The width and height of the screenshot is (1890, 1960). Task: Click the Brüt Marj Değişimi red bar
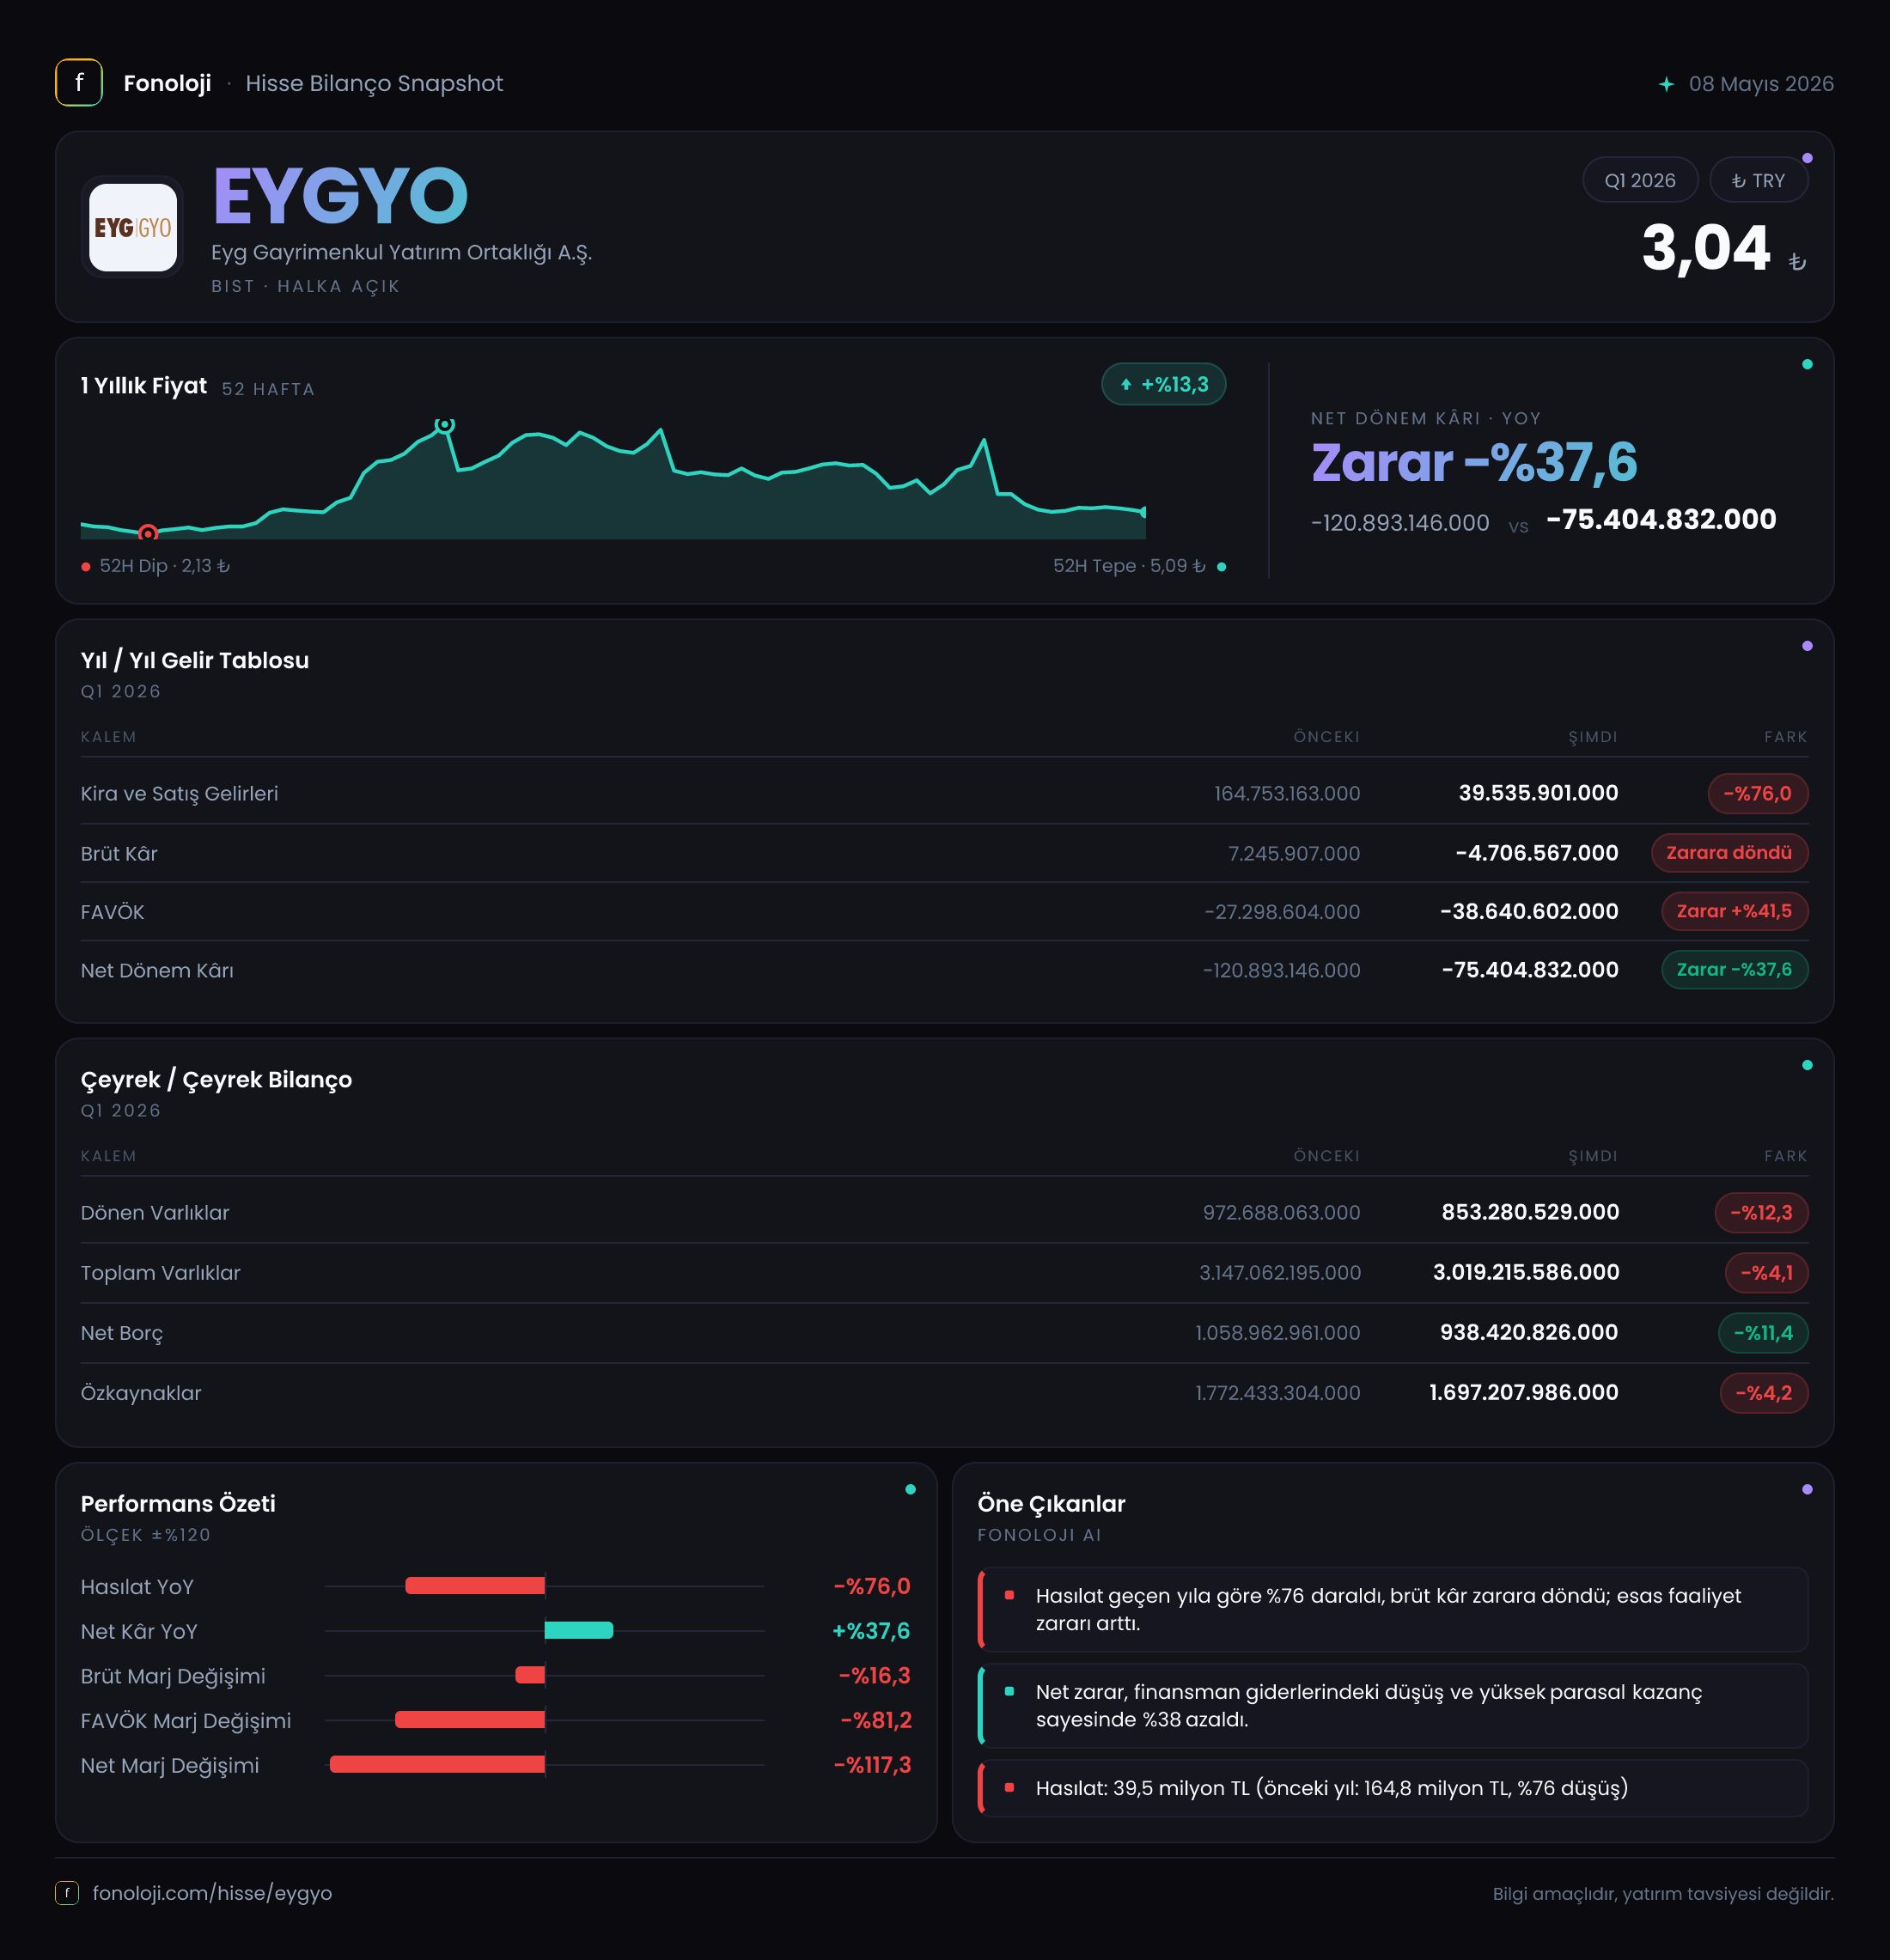coord(530,1675)
